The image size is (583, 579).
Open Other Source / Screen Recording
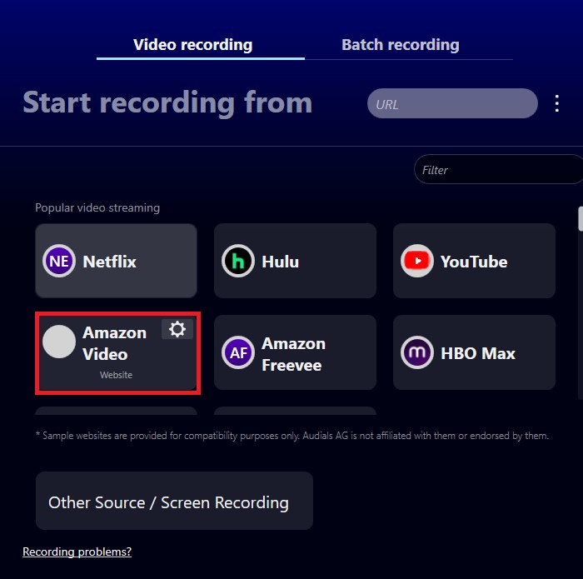[x=174, y=501]
